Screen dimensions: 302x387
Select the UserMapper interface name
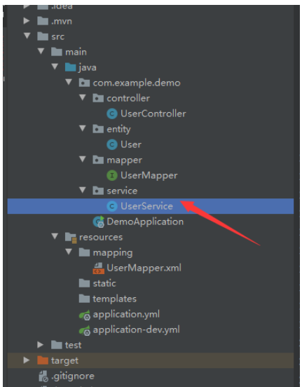point(149,176)
